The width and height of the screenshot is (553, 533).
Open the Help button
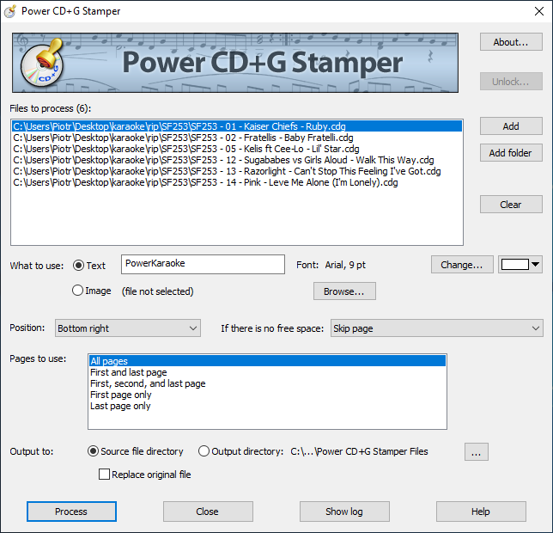coord(481,512)
